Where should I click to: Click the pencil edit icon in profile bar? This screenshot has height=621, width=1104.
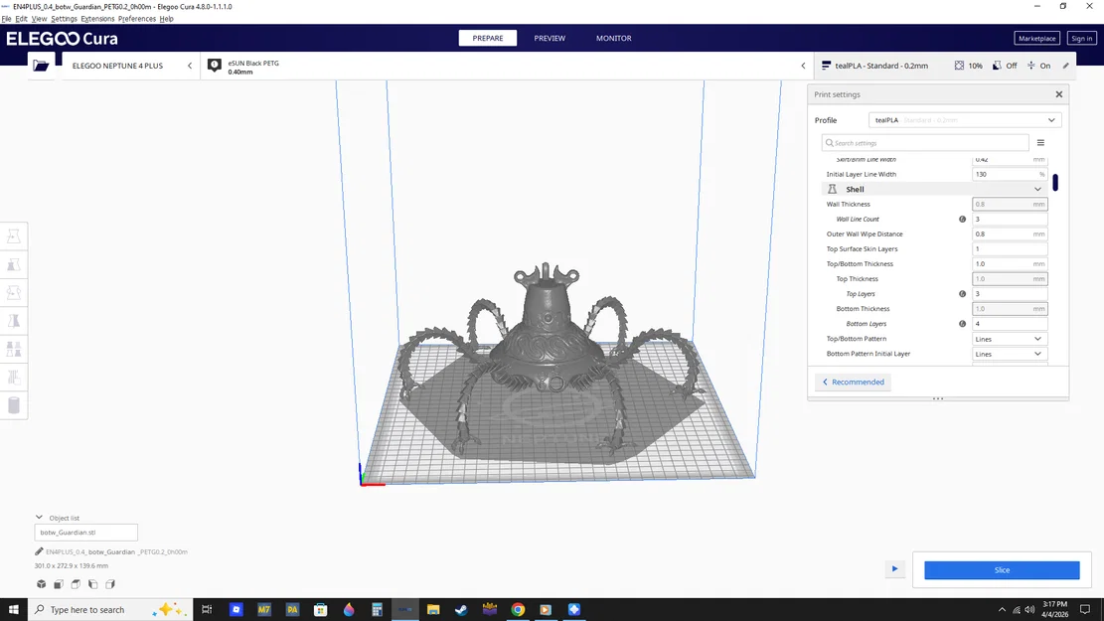(1066, 66)
